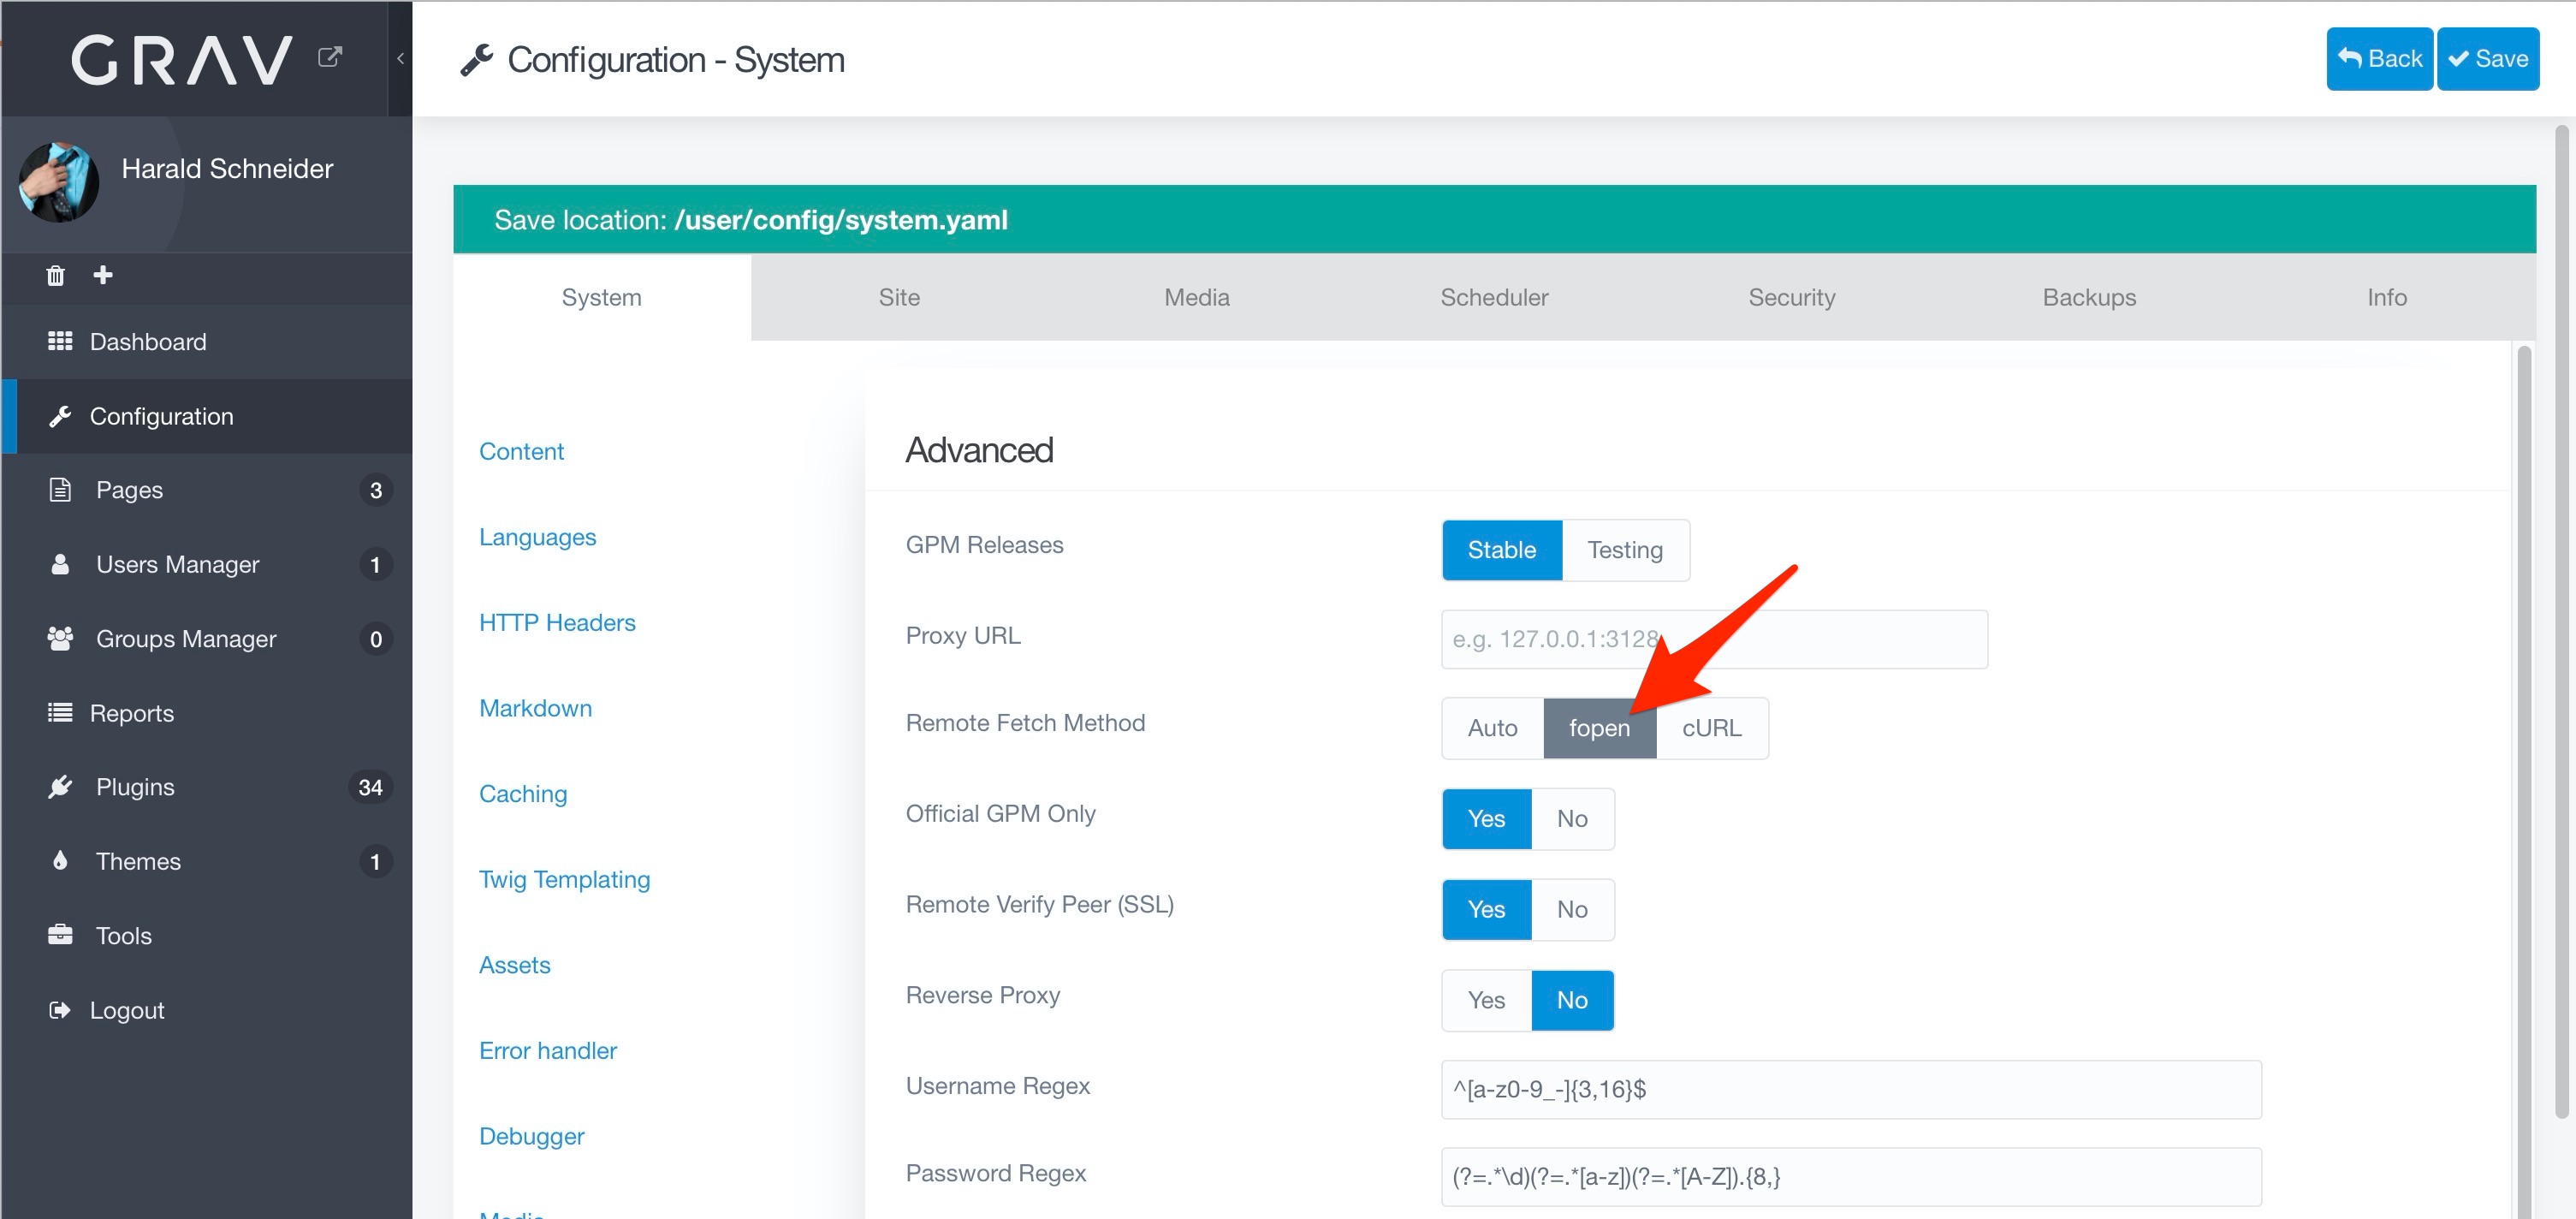Set Official GPM Only to Yes

tap(1486, 819)
